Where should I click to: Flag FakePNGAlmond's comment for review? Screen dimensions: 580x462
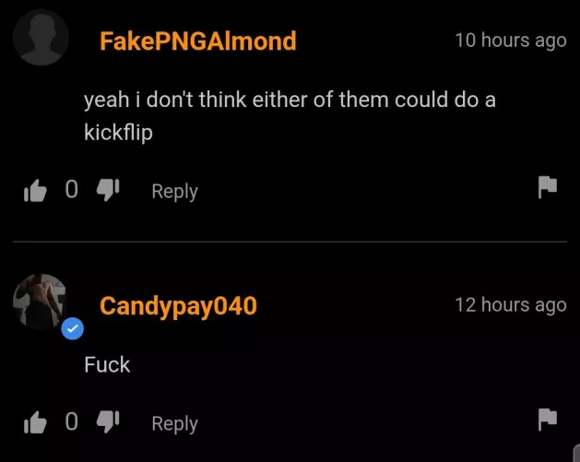click(548, 187)
